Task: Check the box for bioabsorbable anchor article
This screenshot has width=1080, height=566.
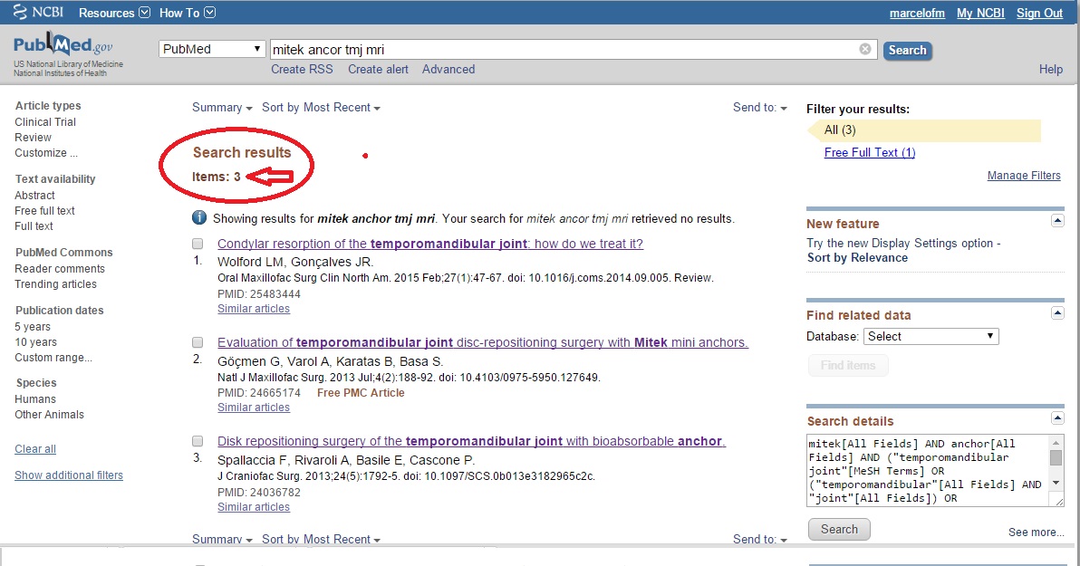Action: [198, 441]
